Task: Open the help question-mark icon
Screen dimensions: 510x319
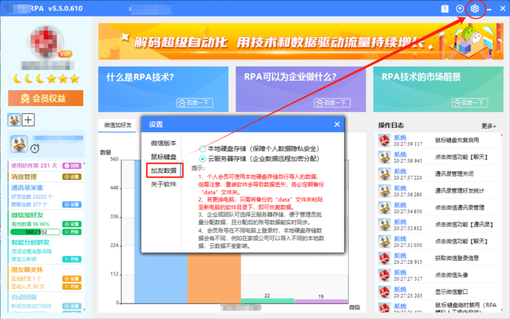Action: 444,9
